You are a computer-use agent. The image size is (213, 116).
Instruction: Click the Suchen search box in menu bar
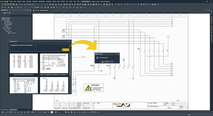[85, 2]
